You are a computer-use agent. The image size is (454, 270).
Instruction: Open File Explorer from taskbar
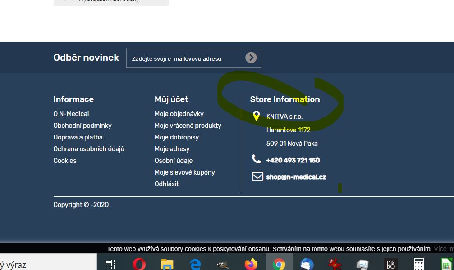point(167,264)
